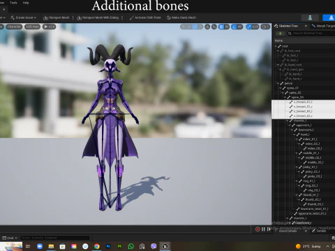Screen dimensions: 335x251
Task: Select the ik_foot_r bone
Action: (292, 60)
